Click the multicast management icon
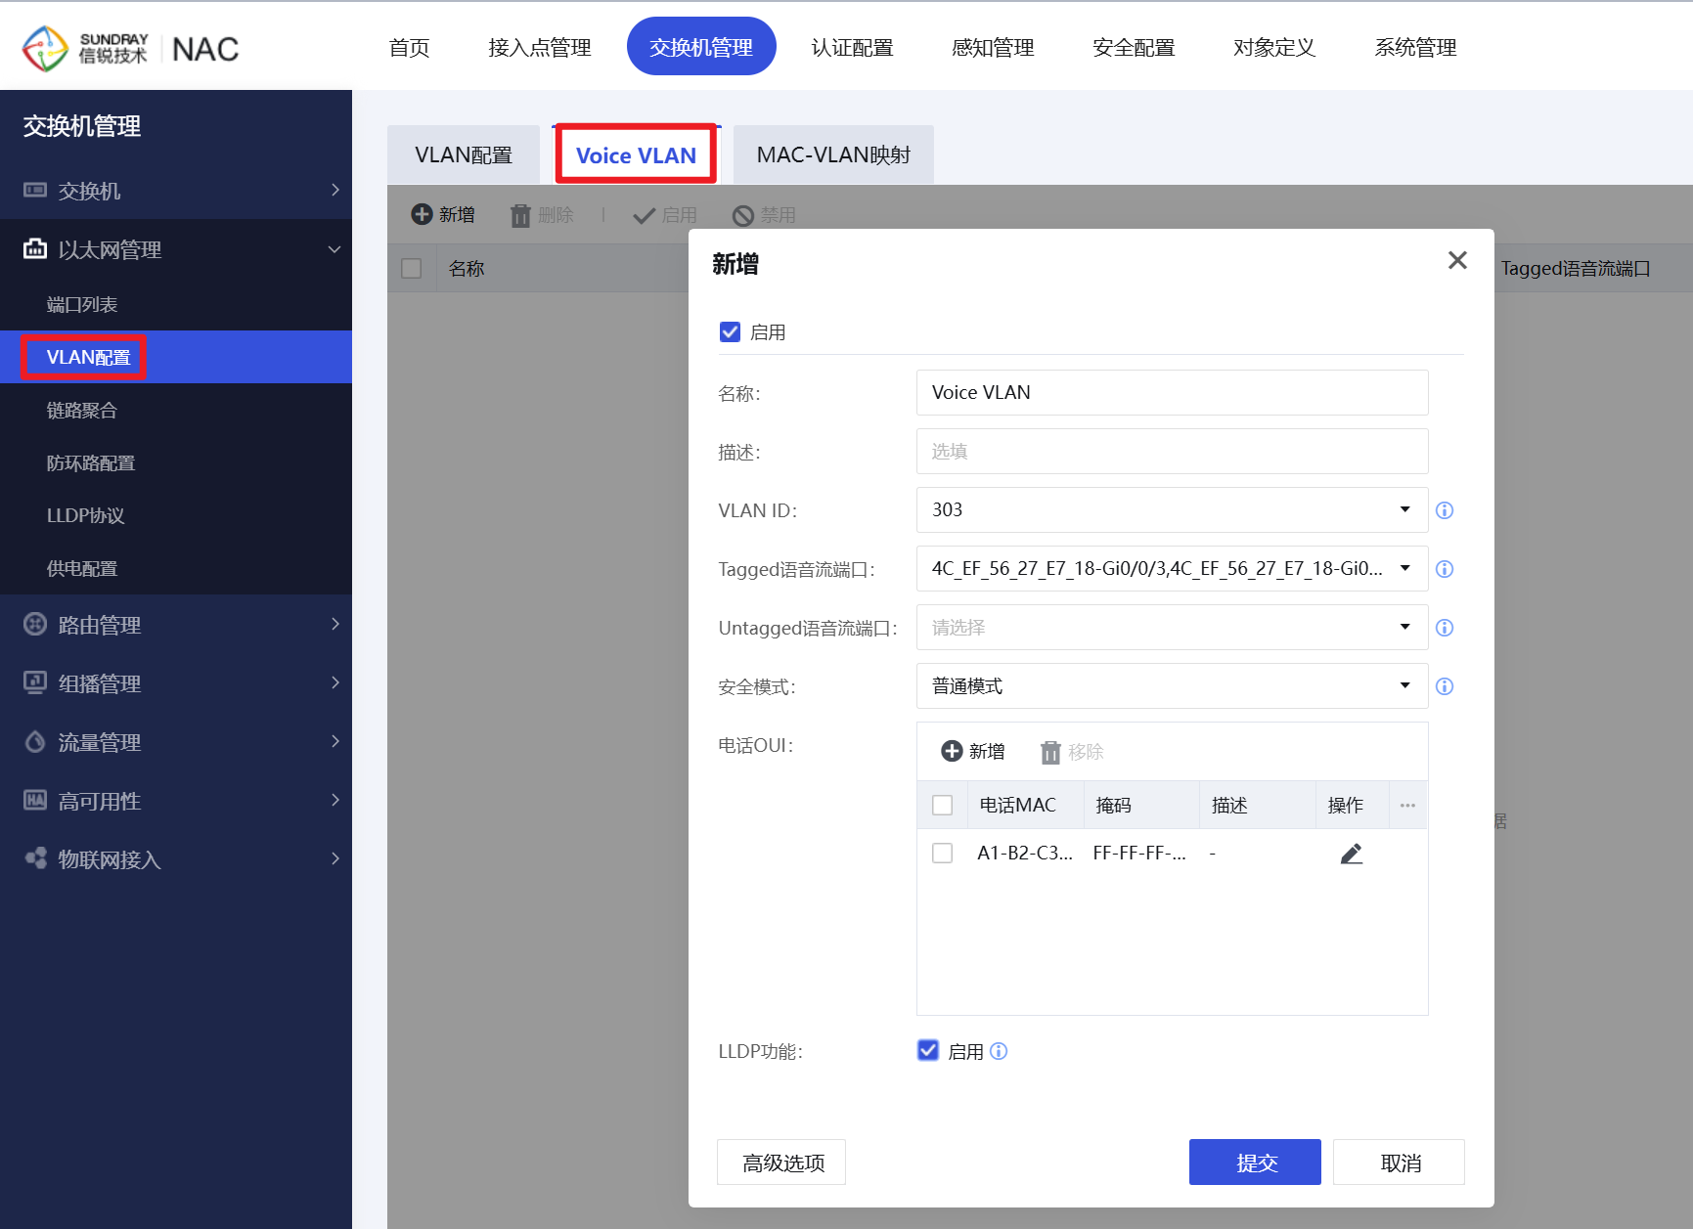Viewport: 1693px width, 1229px height. click(35, 682)
